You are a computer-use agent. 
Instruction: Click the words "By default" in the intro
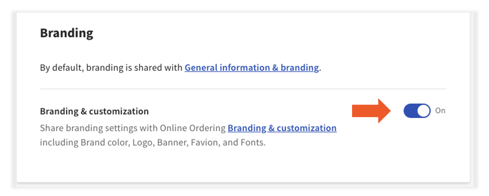[61, 68]
